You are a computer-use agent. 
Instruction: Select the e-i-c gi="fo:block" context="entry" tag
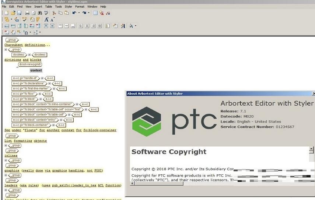(x=35, y=120)
